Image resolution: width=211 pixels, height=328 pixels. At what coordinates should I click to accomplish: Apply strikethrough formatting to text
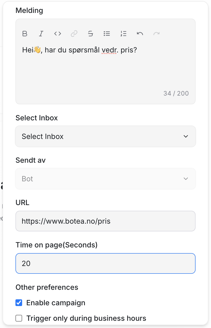(x=90, y=34)
